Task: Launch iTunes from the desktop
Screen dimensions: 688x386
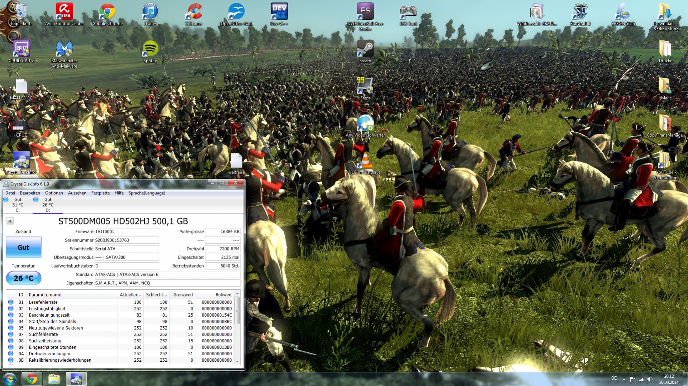Action: coord(150,14)
